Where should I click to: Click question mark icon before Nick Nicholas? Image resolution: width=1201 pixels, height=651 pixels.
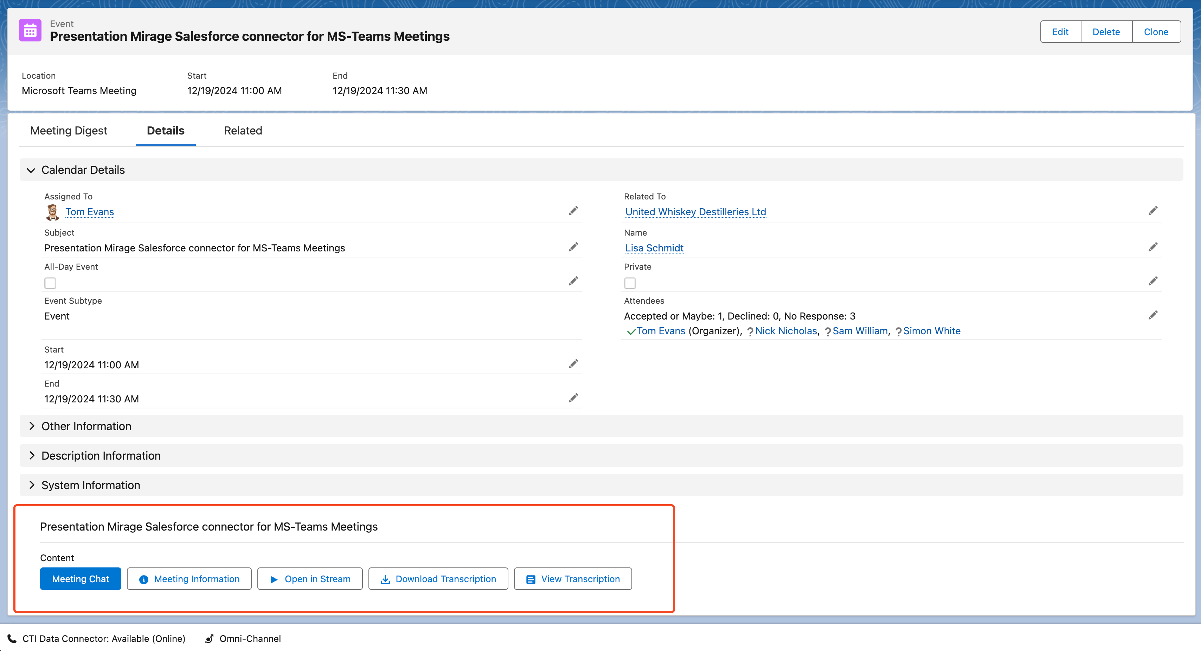click(750, 331)
